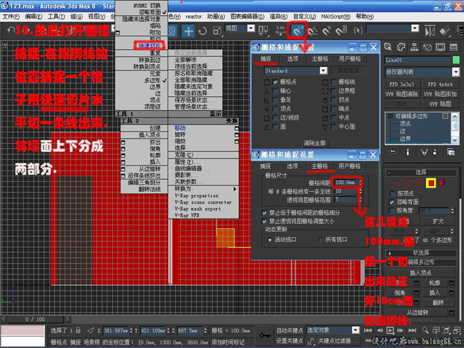This screenshot has height=348, width=464.
Task: Open the 渲染(R) menu
Action: click(x=278, y=17)
